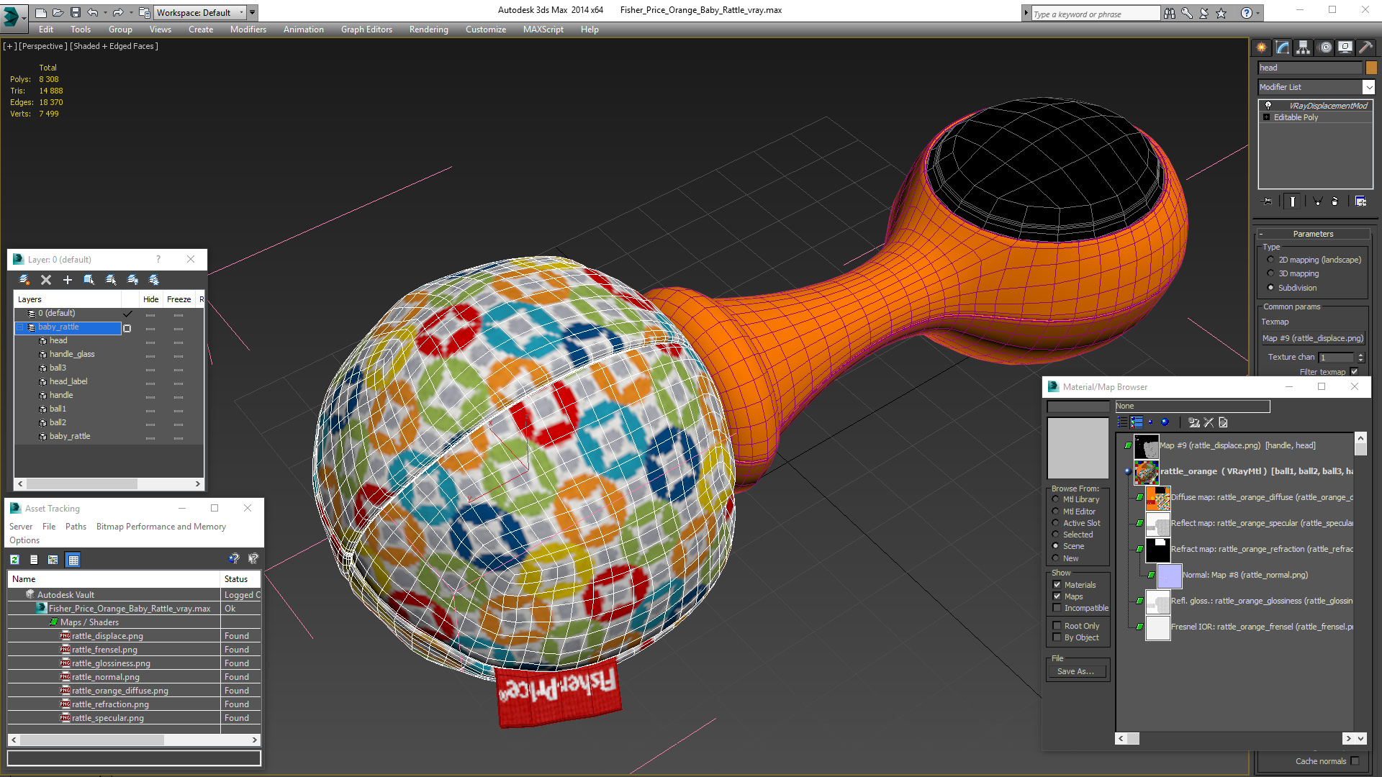Open Configure Modifier Sets icon

[x=1360, y=201]
